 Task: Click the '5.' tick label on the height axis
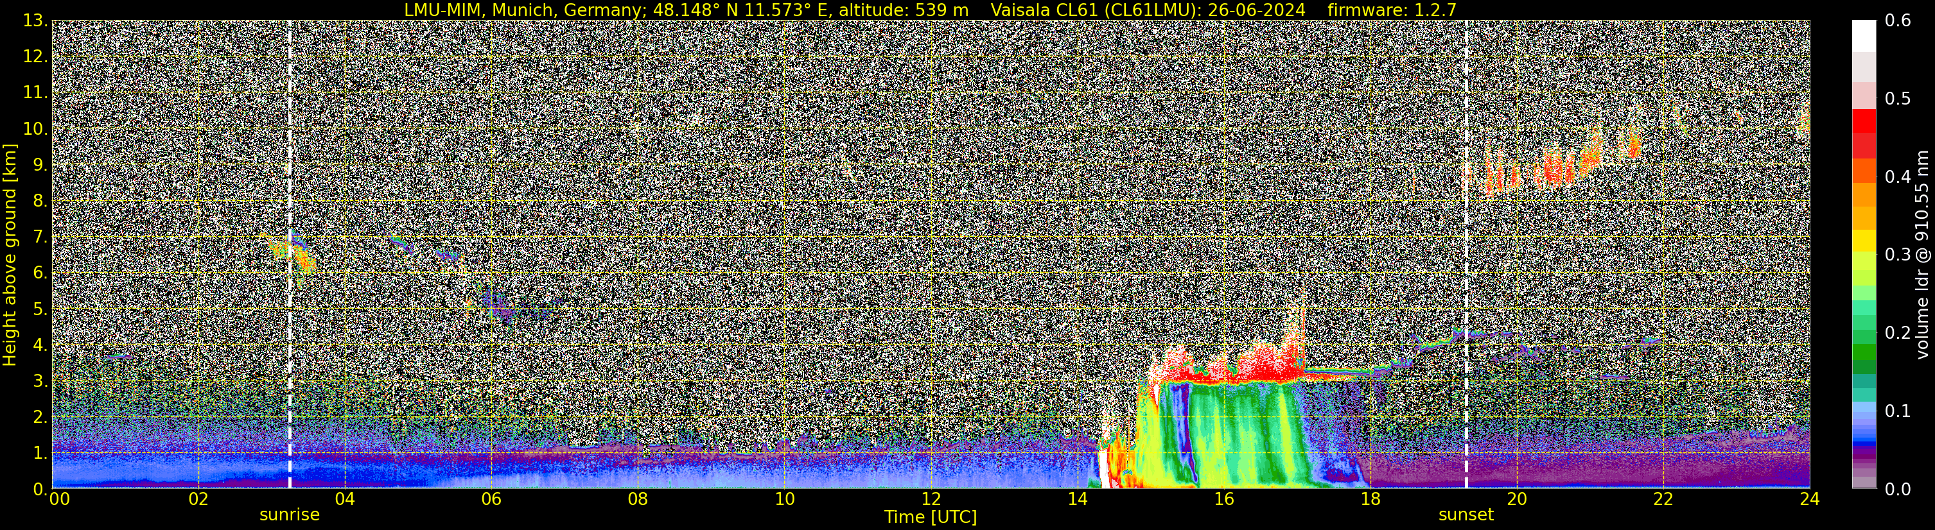40,309
